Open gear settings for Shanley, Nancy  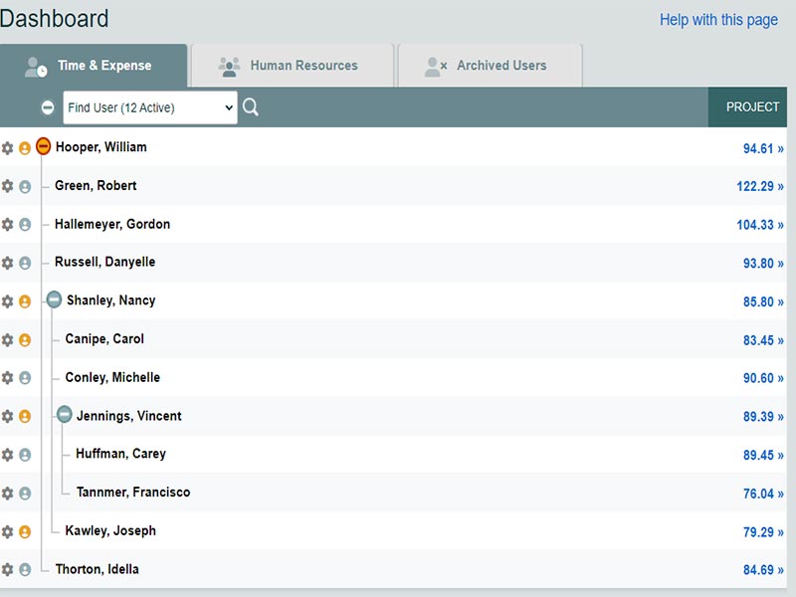click(8, 301)
